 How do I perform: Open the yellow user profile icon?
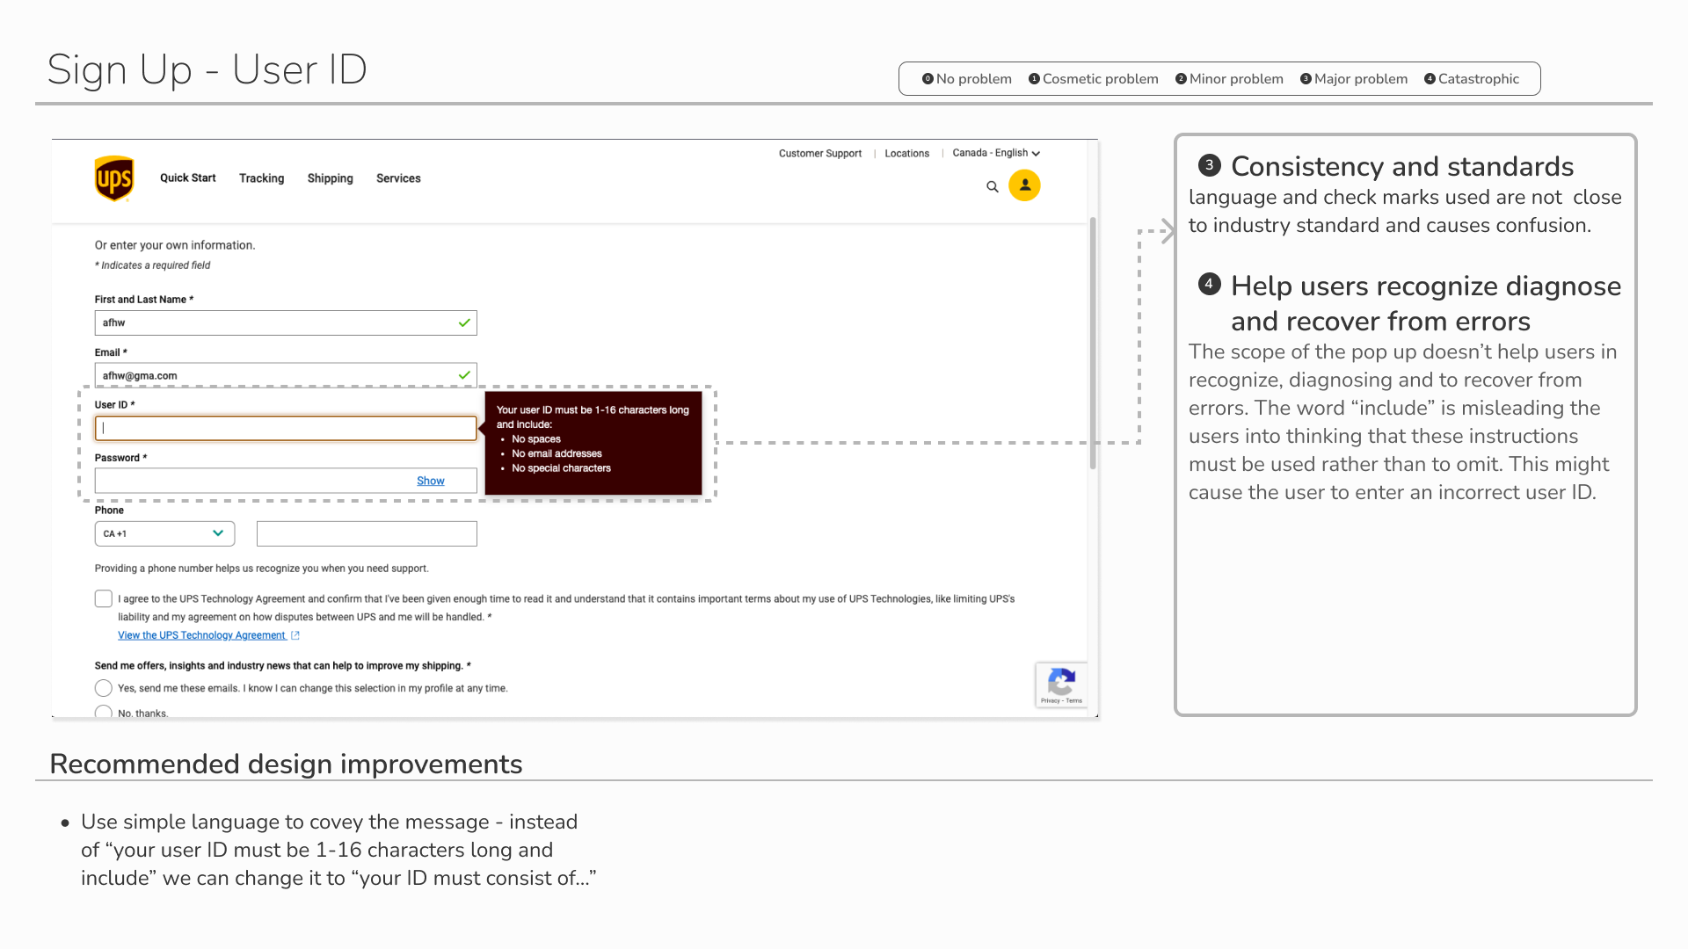coord(1024,185)
